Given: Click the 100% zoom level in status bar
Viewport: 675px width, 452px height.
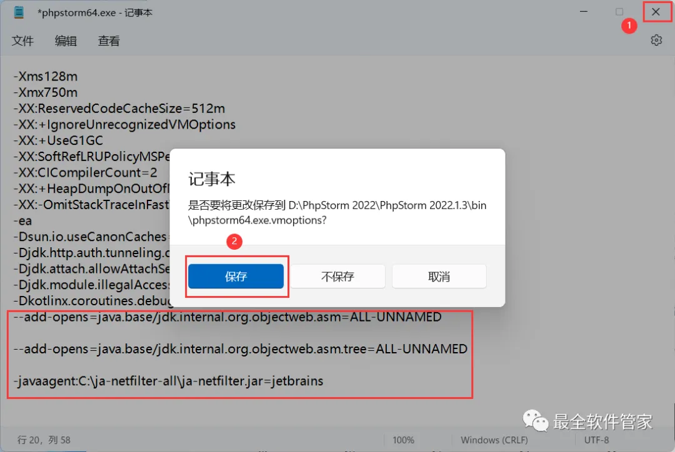Looking at the screenshot, I should [403, 440].
